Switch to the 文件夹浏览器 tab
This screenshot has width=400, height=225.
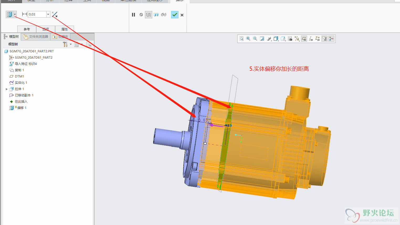36,37
